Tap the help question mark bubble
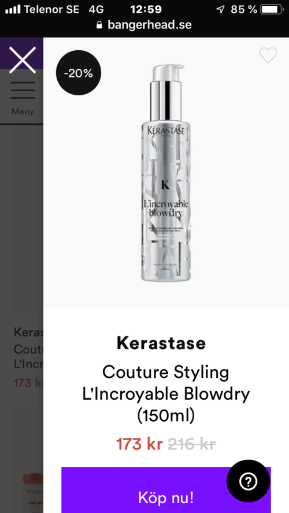 point(249,481)
